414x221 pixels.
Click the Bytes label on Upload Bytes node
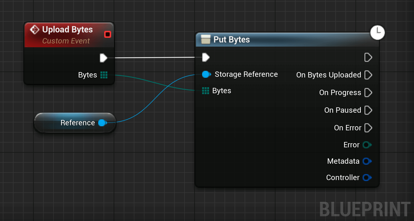click(88, 75)
